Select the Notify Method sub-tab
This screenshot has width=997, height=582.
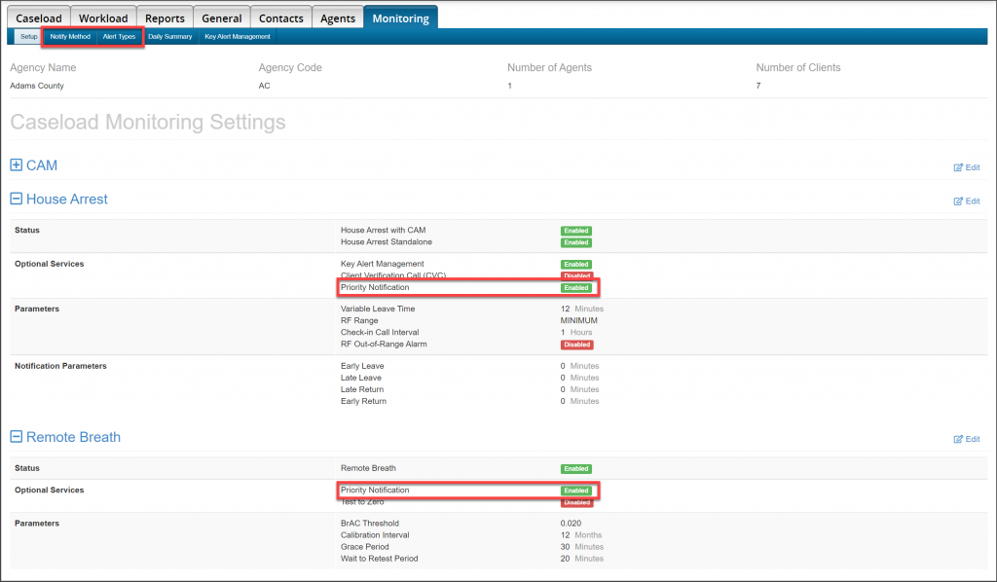pos(68,36)
